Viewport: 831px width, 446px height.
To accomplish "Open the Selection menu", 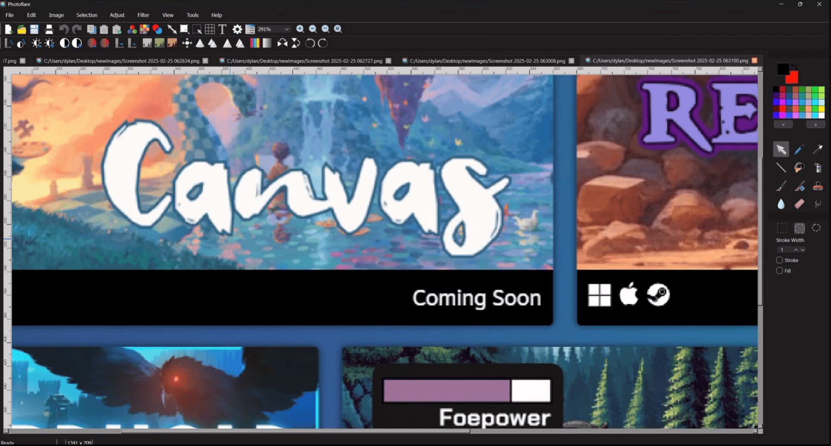I will (x=87, y=15).
